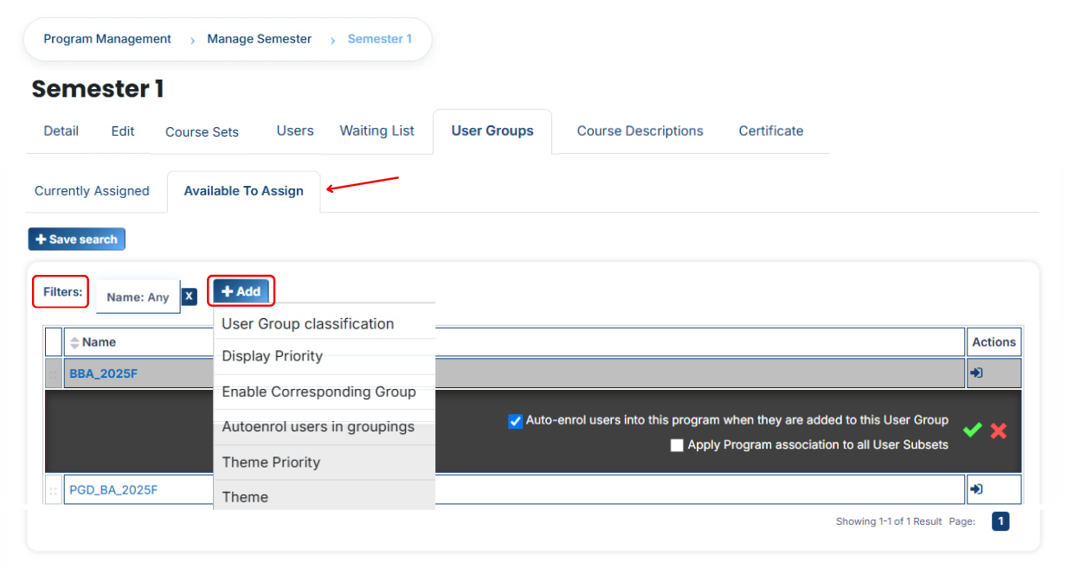Click the sort arrows beside Name column

coord(74,342)
